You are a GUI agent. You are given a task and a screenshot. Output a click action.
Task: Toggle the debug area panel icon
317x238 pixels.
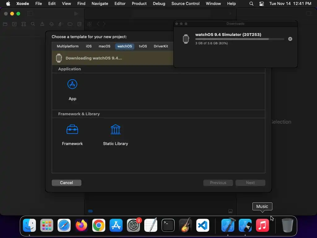230,211
